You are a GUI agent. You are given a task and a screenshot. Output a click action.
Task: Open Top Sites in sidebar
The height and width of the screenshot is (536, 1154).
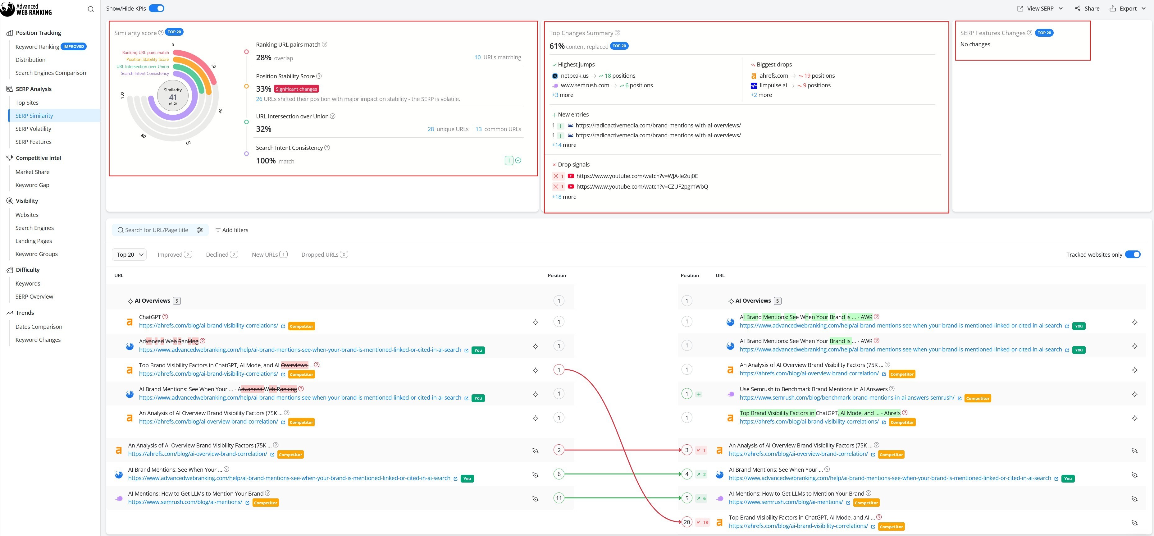27,103
